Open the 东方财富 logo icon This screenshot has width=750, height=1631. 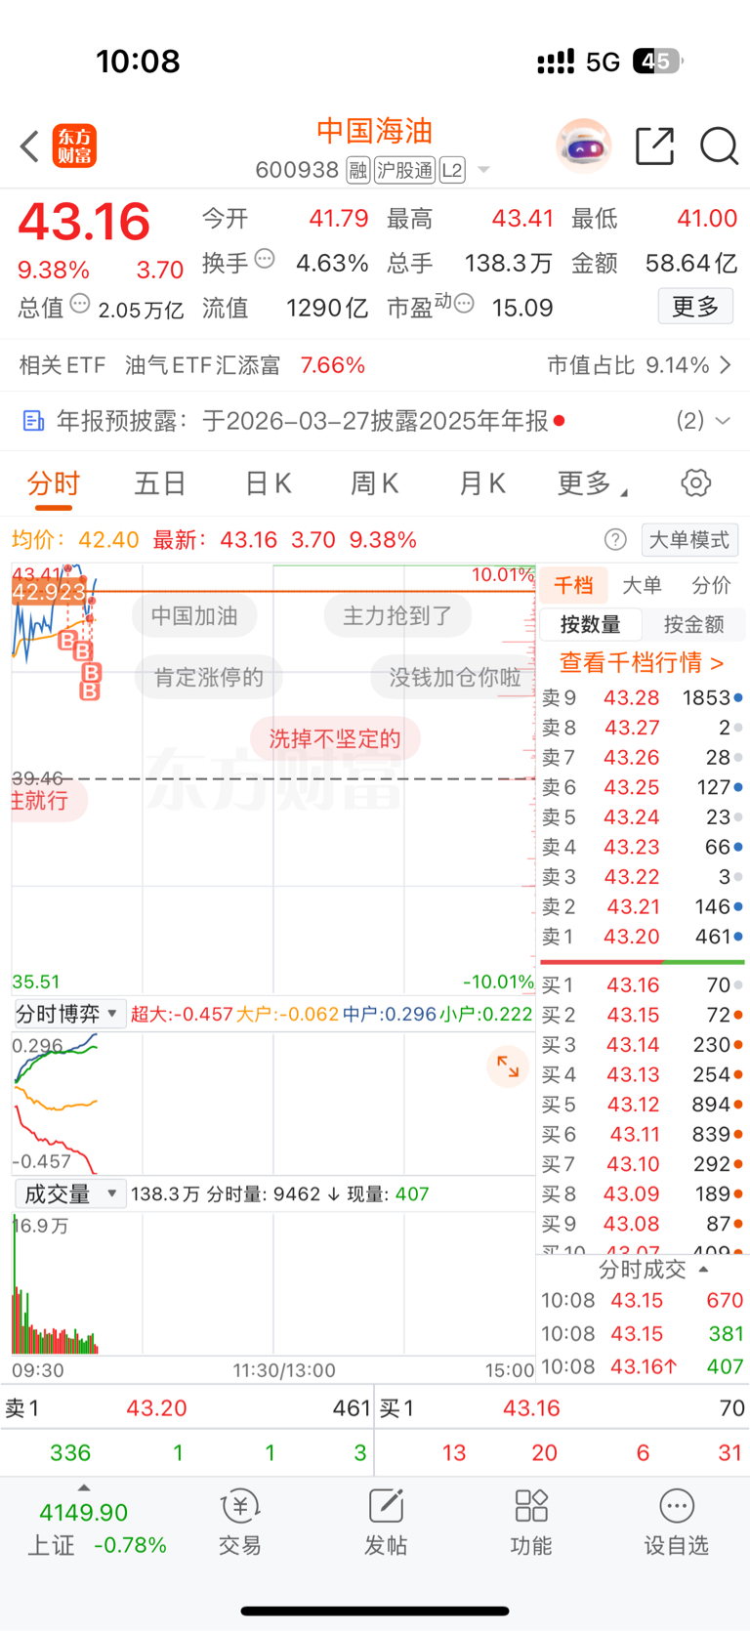tap(74, 146)
